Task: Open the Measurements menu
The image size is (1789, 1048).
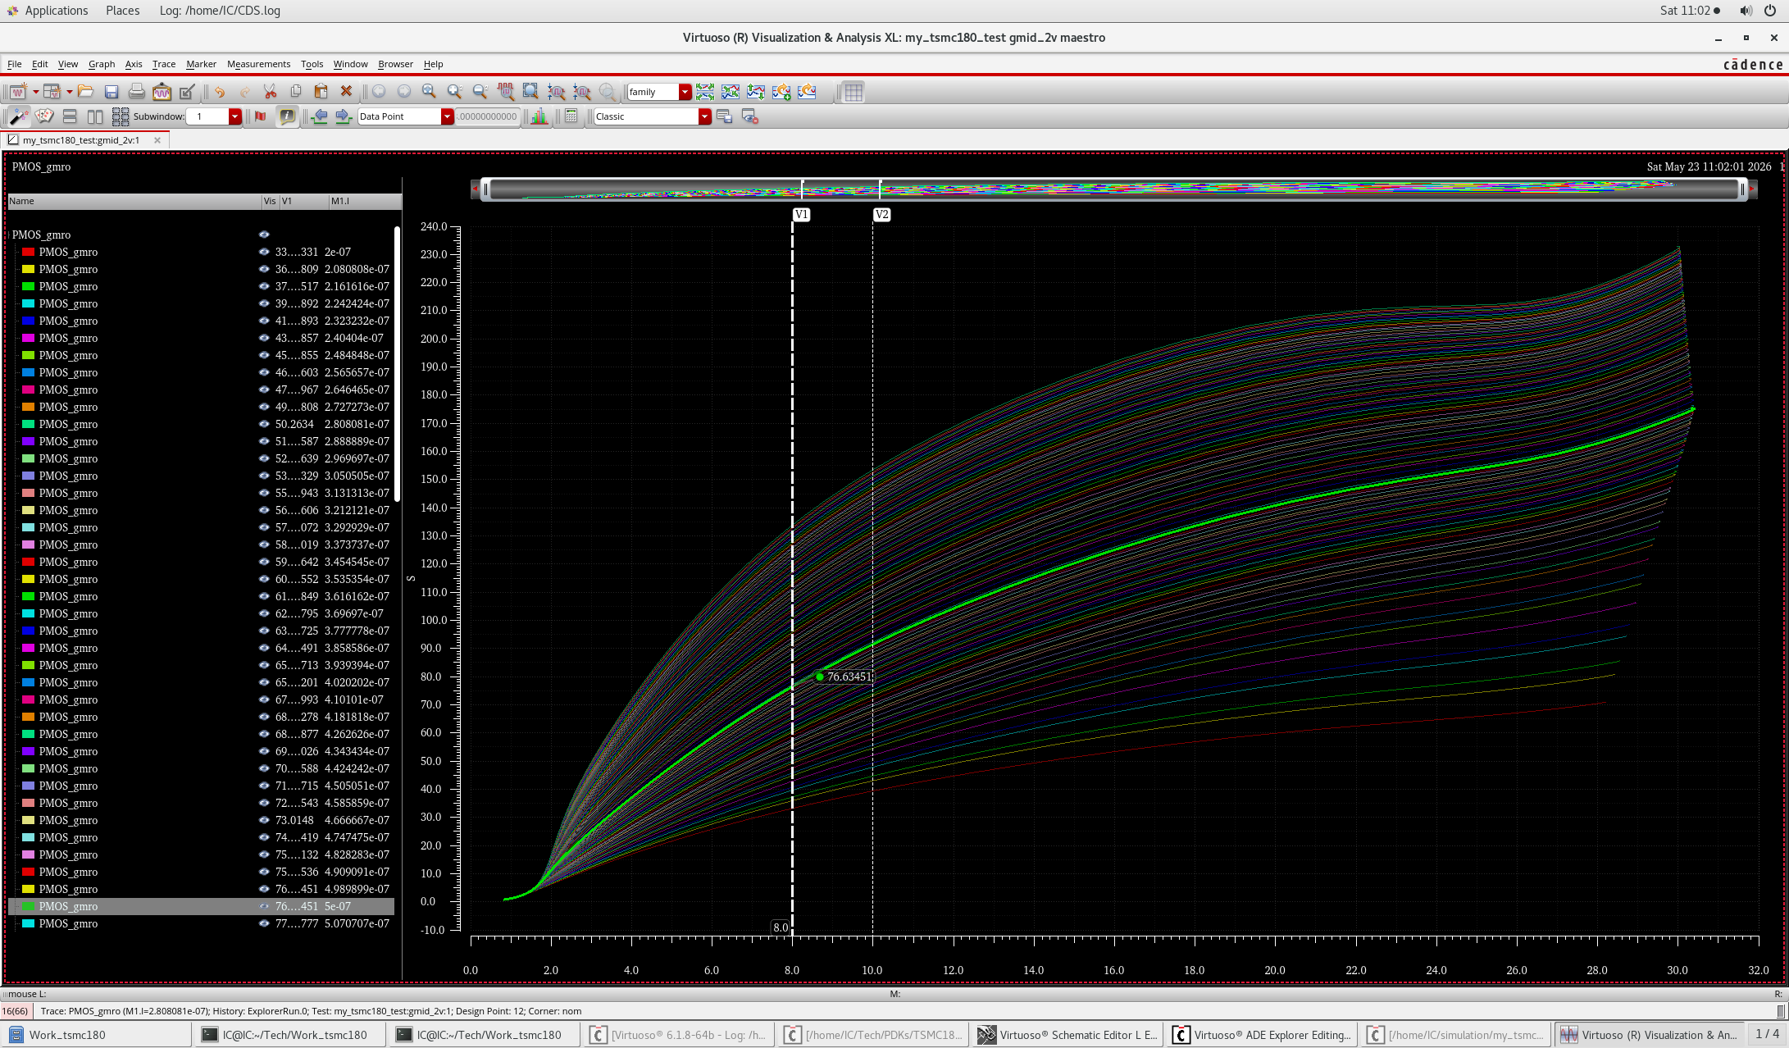Action: click(x=258, y=64)
